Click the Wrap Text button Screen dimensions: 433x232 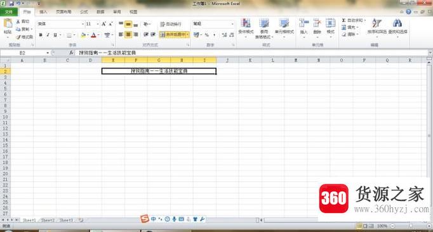171,24
